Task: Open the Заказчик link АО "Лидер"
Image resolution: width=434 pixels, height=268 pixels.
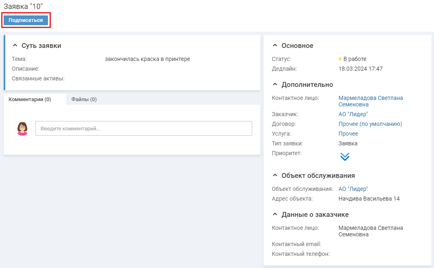Action: [353, 114]
